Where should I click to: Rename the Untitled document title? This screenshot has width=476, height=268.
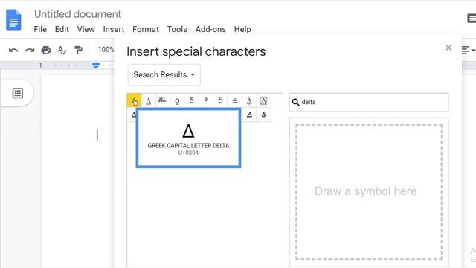coord(77,14)
